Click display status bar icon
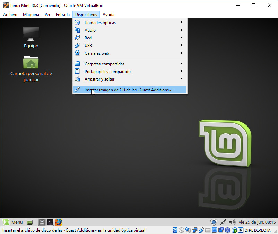 [x=214, y=230]
